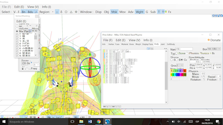Click the blue-orange circle icon next to T
Screen dimensions: 223x125
pos(163,12)
